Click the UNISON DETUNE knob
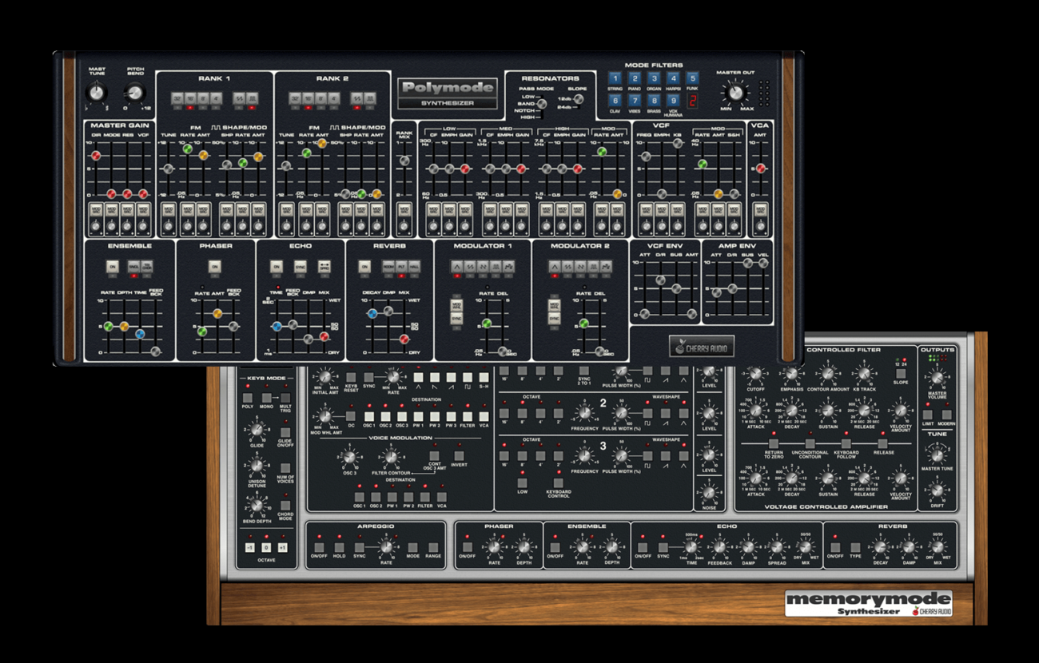 (x=257, y=464)
